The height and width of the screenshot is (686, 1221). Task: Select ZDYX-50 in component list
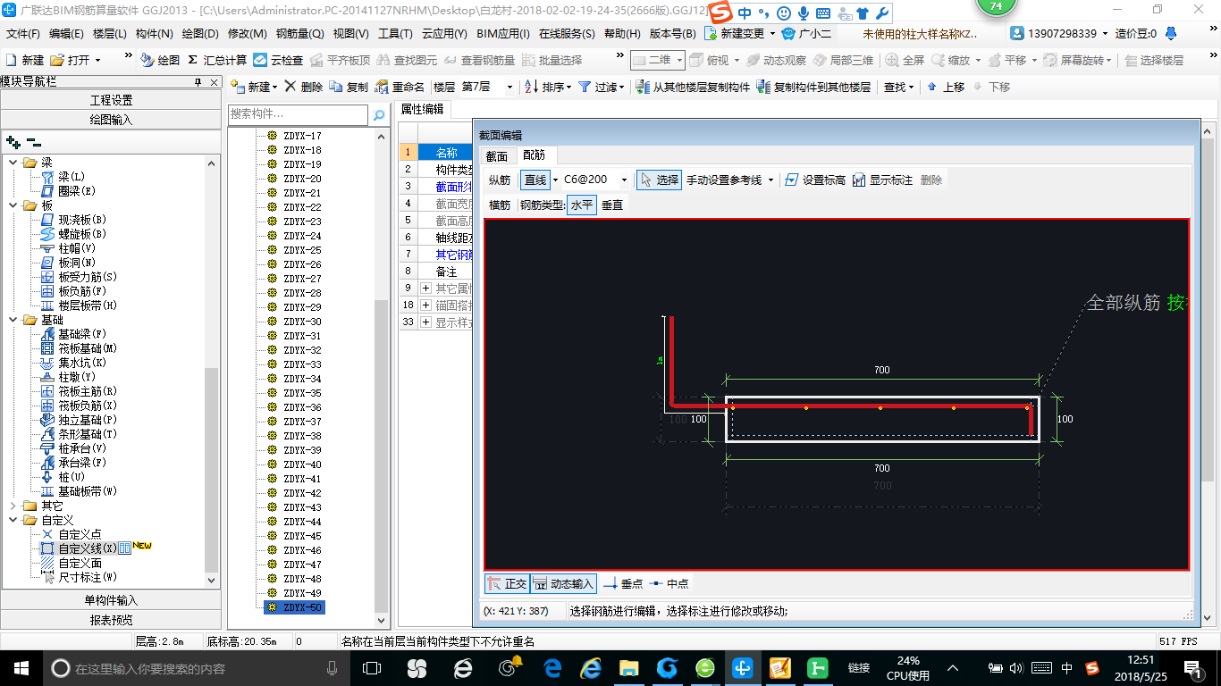(x=294, y=607)
